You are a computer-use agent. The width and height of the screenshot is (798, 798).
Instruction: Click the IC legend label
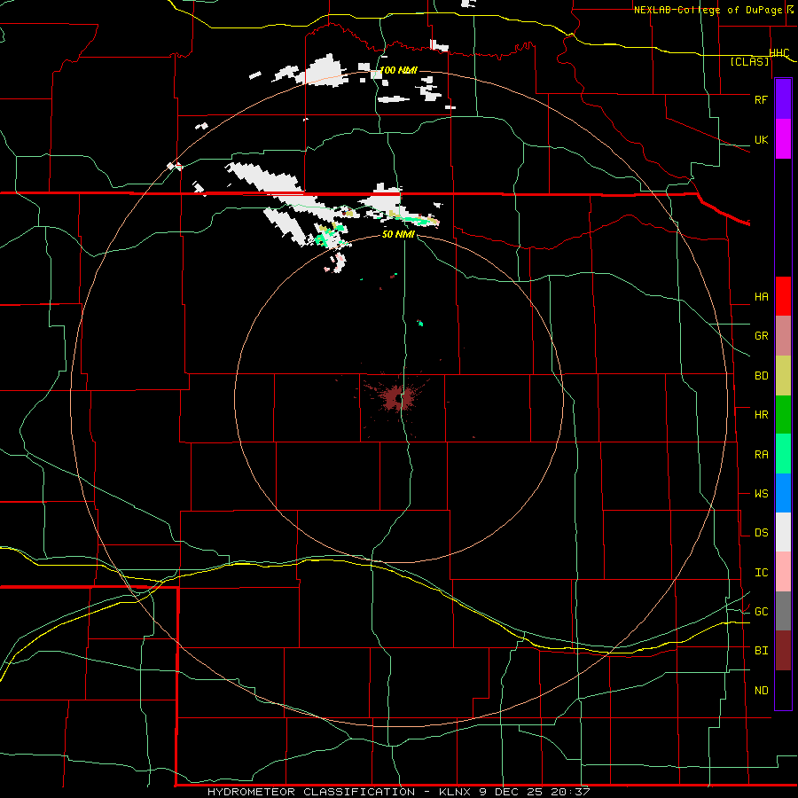(761, 573)
